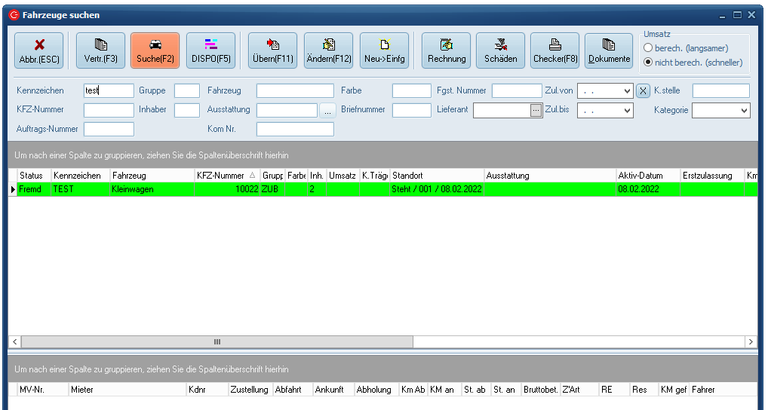Click Ändern(F12) to edit vehicle
The width and height of the screenshot is (768, 410).
(328, 50)
